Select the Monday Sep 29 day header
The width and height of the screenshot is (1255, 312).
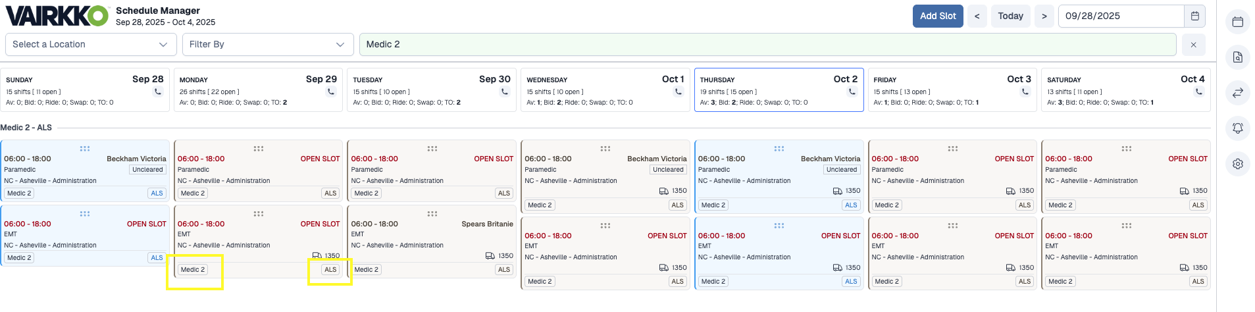pos(258,90)
